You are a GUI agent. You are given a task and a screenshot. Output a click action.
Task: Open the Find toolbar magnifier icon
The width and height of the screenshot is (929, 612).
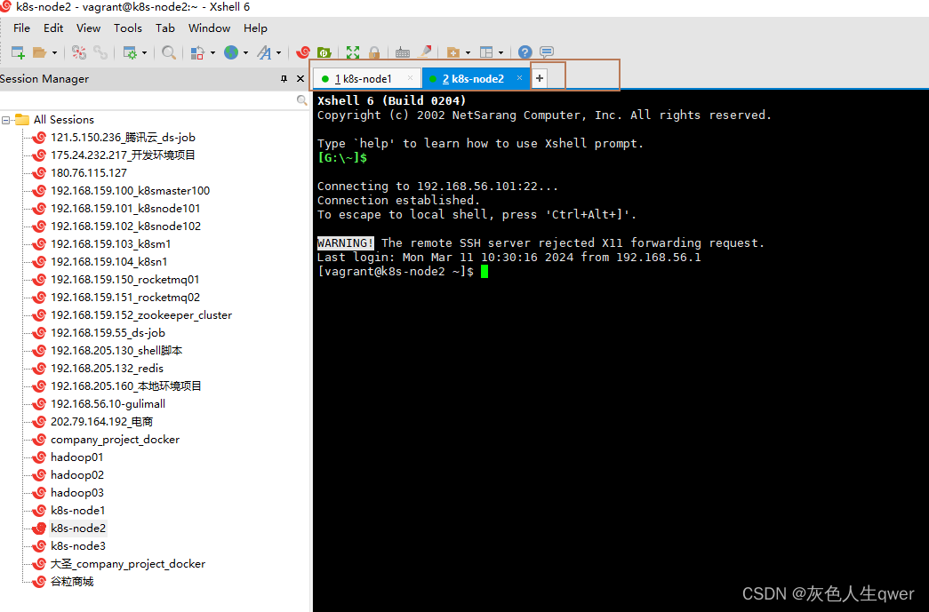point(169,52)
